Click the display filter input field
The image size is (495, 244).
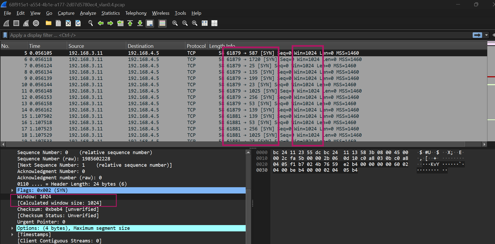tap(236, 35)
